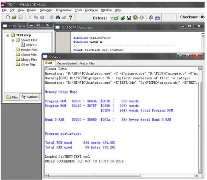Image resolution: width=207 pixels, height=180 pixels.
Task: Switch to the Symbols tab in project pane
Action: pos(29,97)
